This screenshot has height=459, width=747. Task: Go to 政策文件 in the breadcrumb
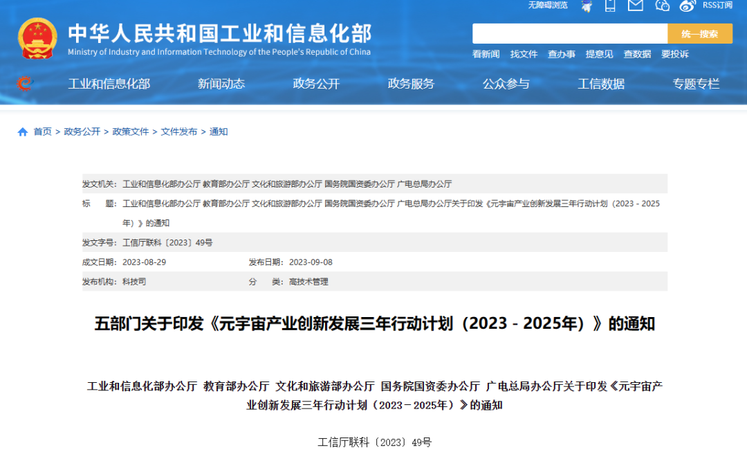click(x=131, y=132)
